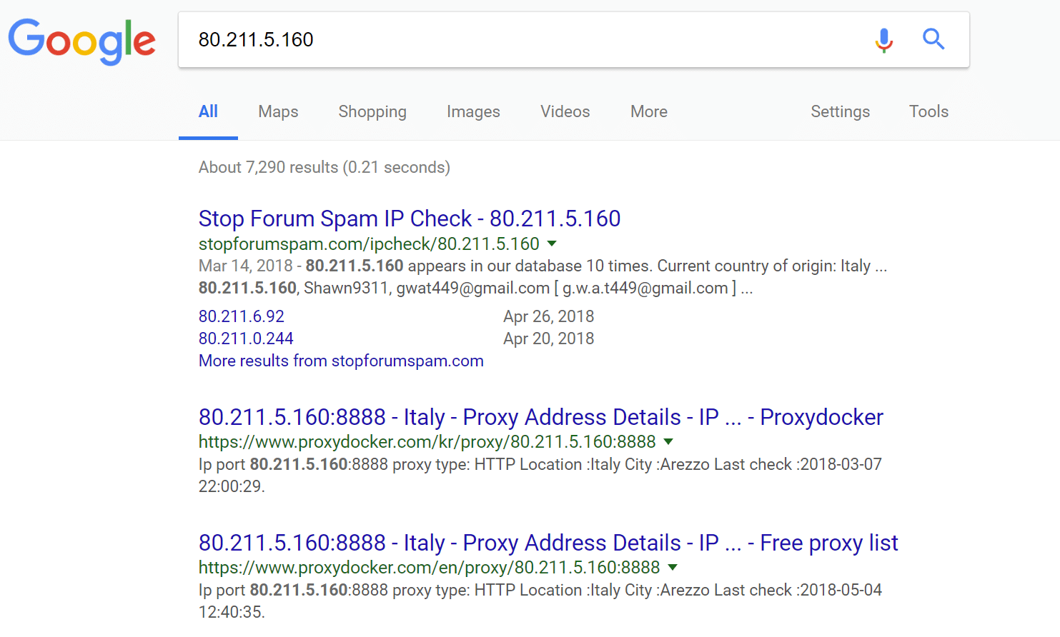
Task: Open the Proxydocker Italy proxy result
Action: [x=540, y=417]
